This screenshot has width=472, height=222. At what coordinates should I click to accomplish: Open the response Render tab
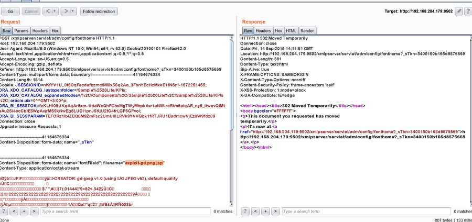[x=307, y=31]
